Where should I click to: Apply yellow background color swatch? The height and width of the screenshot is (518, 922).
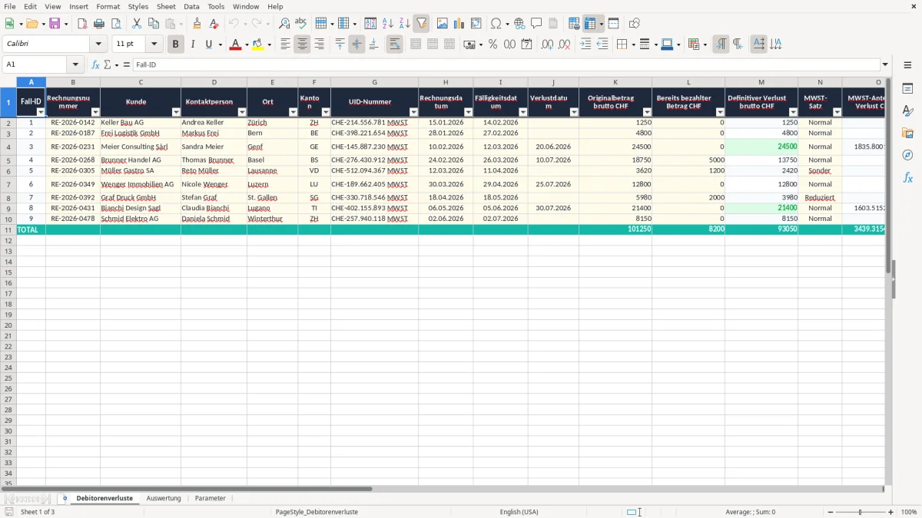(x=258, y=45)
